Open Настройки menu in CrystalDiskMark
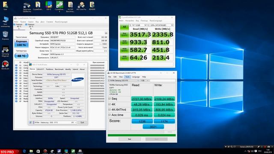 tap(129, 21)
